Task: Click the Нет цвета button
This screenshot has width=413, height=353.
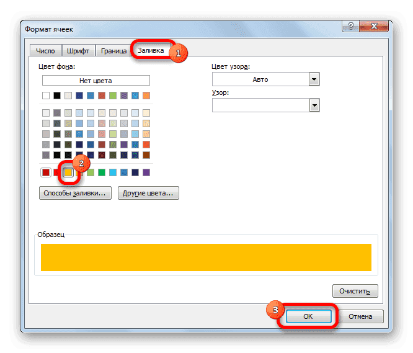Action: tap(96, 81)
